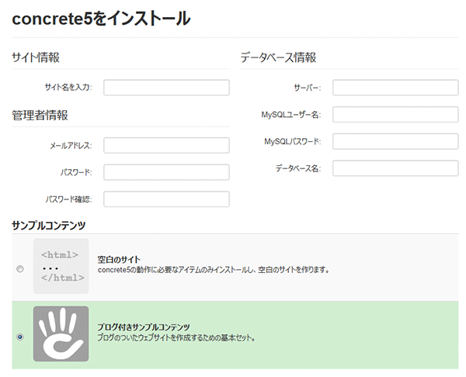Click the ブログ付きサンプルコンテンツ option title text

click(x=144, y=327)
